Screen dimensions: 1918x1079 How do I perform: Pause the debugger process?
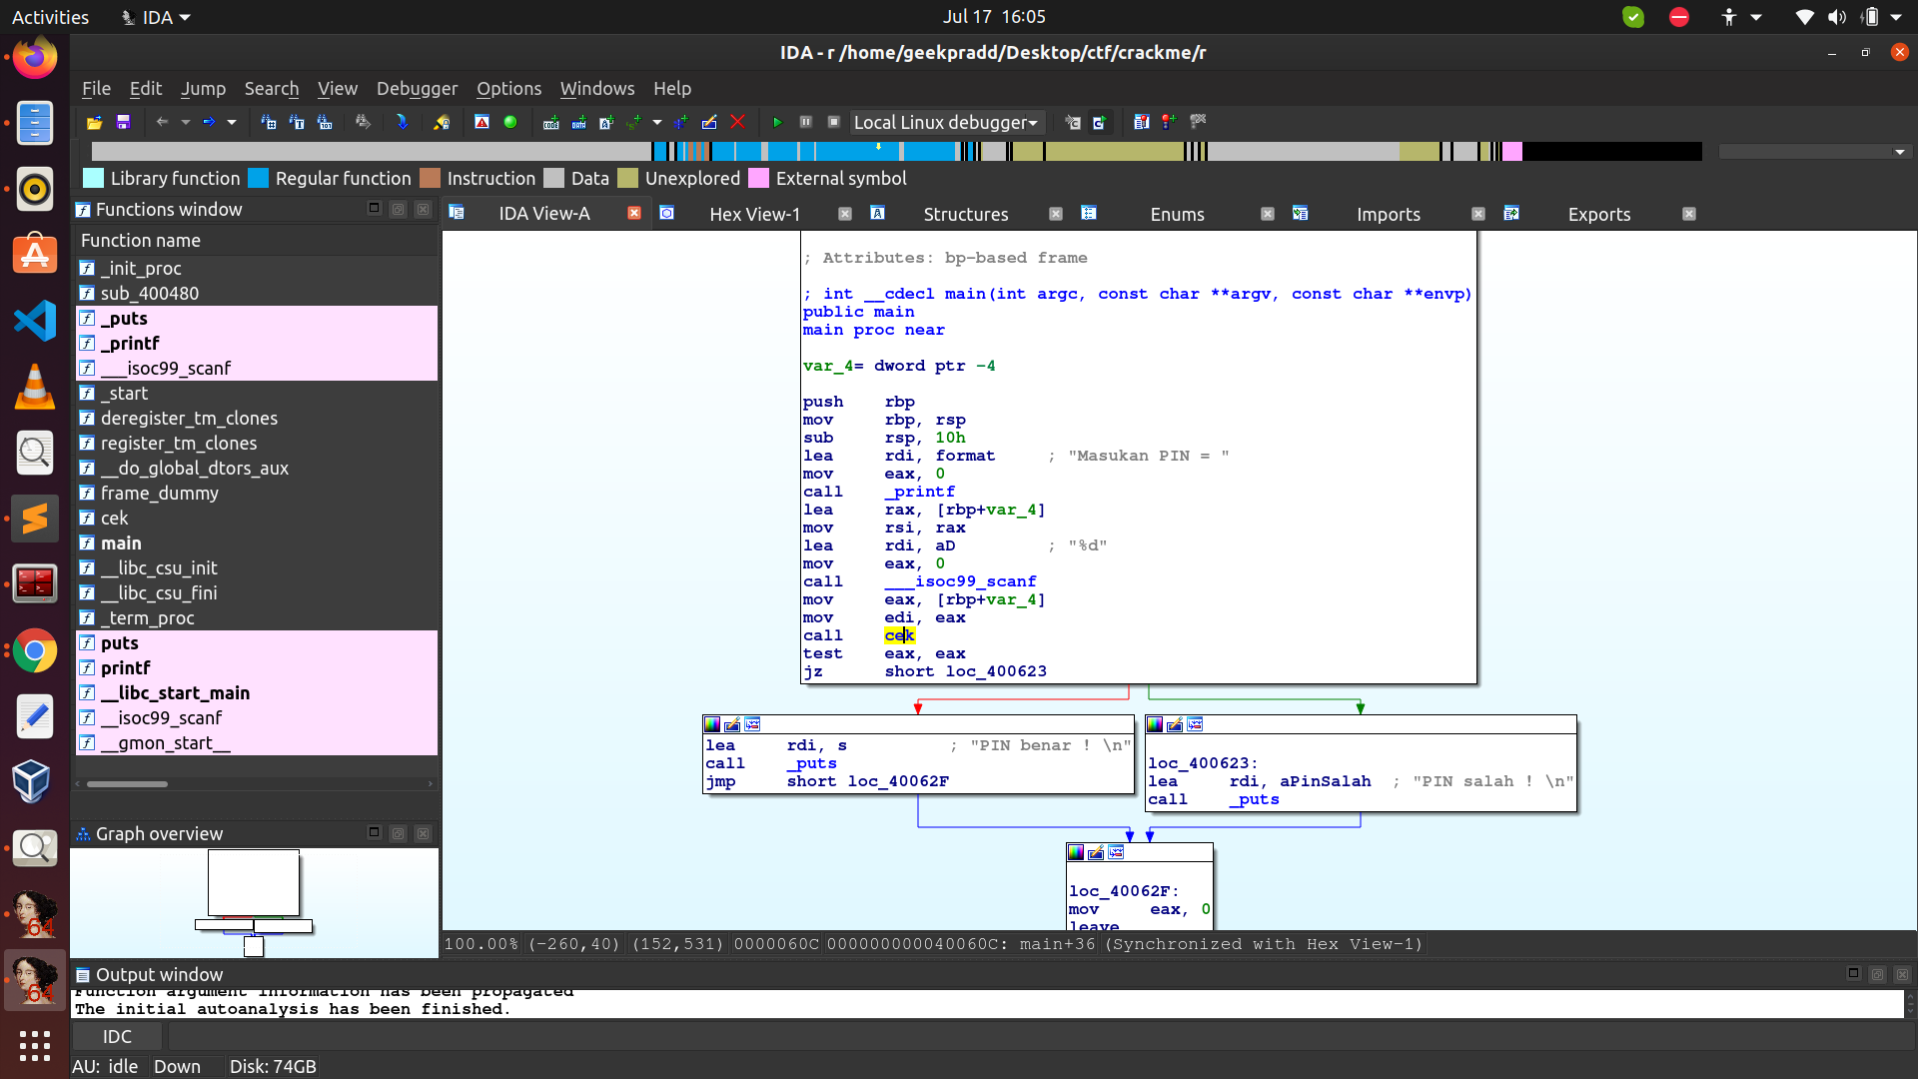(806, 122)
